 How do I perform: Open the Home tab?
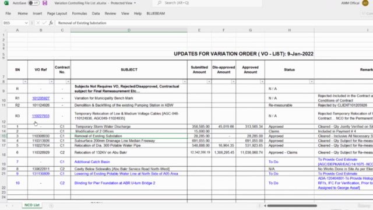(23, 13)
